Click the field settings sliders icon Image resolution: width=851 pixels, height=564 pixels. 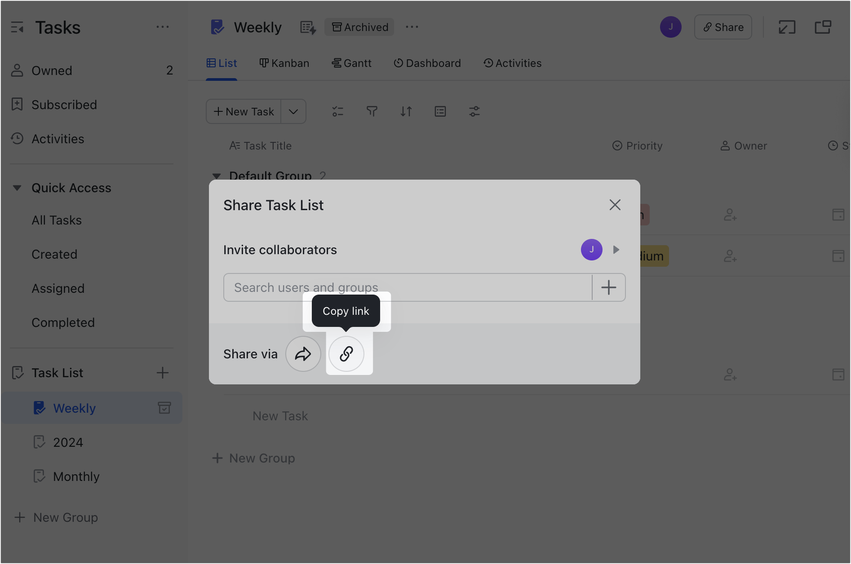coord(474,111)
